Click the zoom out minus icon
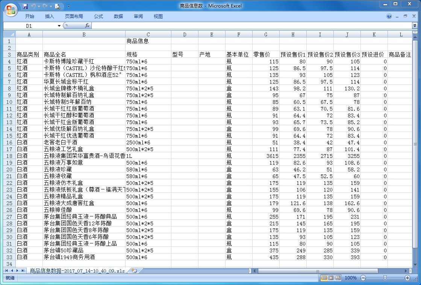 pyautogui.click(x=363, y=278)
